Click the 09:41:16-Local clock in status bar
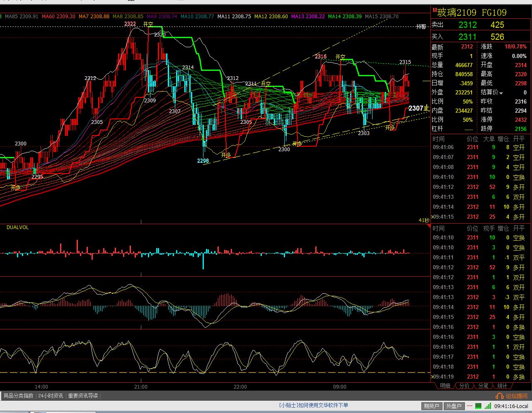Viewport: 532px width, 413px height. coord(511,406)
